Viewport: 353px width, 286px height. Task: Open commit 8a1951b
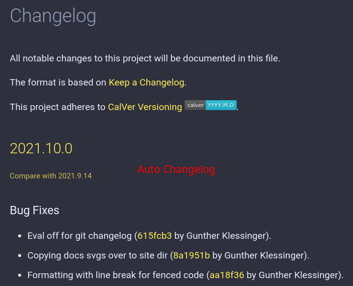point(191,255)
